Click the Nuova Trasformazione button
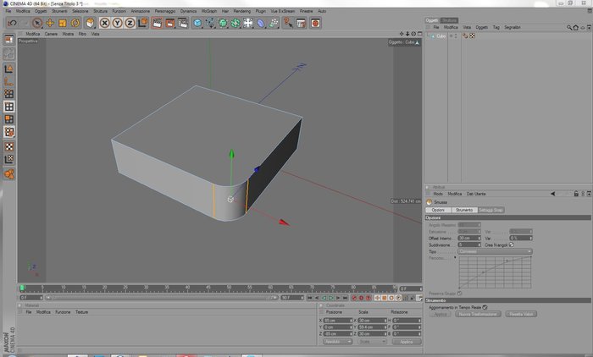Image resolution: width=593 pixels, height=357 pixels. click(x=478, y=314)
